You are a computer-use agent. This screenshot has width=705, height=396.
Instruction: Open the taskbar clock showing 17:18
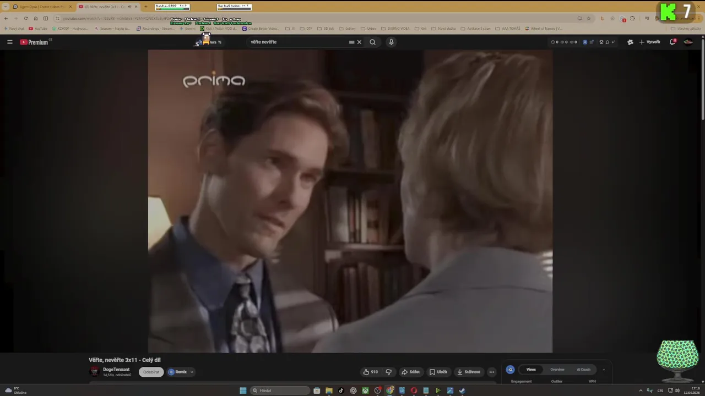click(691, 391)
